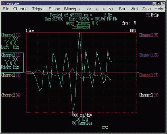Stop acquisition with the Stop button
The height and width of the screenshot is (134, 167).
(147, 9)
